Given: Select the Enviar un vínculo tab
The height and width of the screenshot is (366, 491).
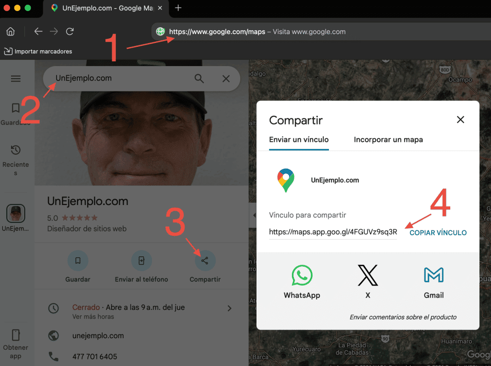Looking at the screenshot, I should click(299, 139).
